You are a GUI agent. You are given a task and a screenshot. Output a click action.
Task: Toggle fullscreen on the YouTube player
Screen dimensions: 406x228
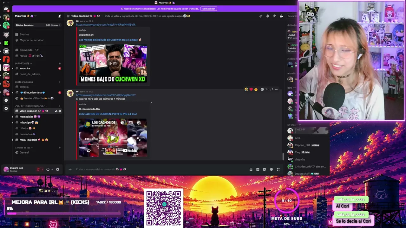139,139
